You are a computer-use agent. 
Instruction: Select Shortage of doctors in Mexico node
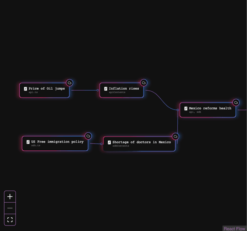[140, 144]
